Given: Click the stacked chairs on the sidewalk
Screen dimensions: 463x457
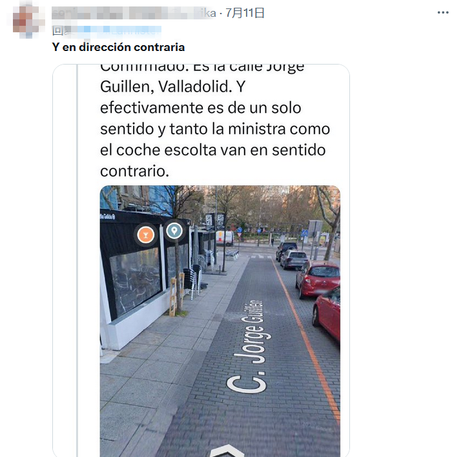Looking at the screenshot, I should tap(191, 280).
